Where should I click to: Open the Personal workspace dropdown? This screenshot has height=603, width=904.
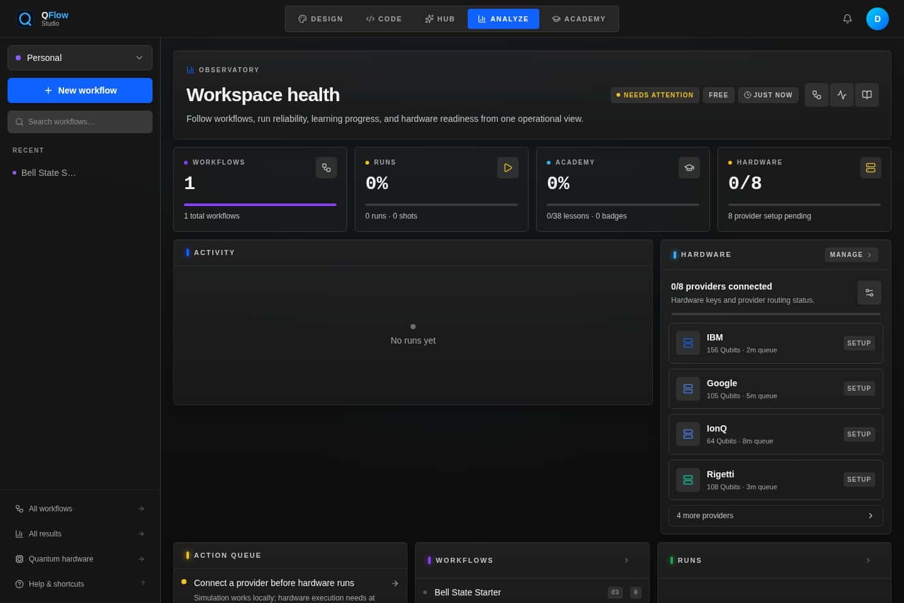(x=80, y=58)
